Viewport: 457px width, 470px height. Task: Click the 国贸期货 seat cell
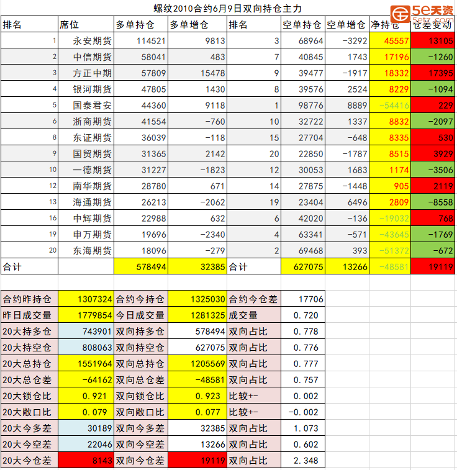86,154
